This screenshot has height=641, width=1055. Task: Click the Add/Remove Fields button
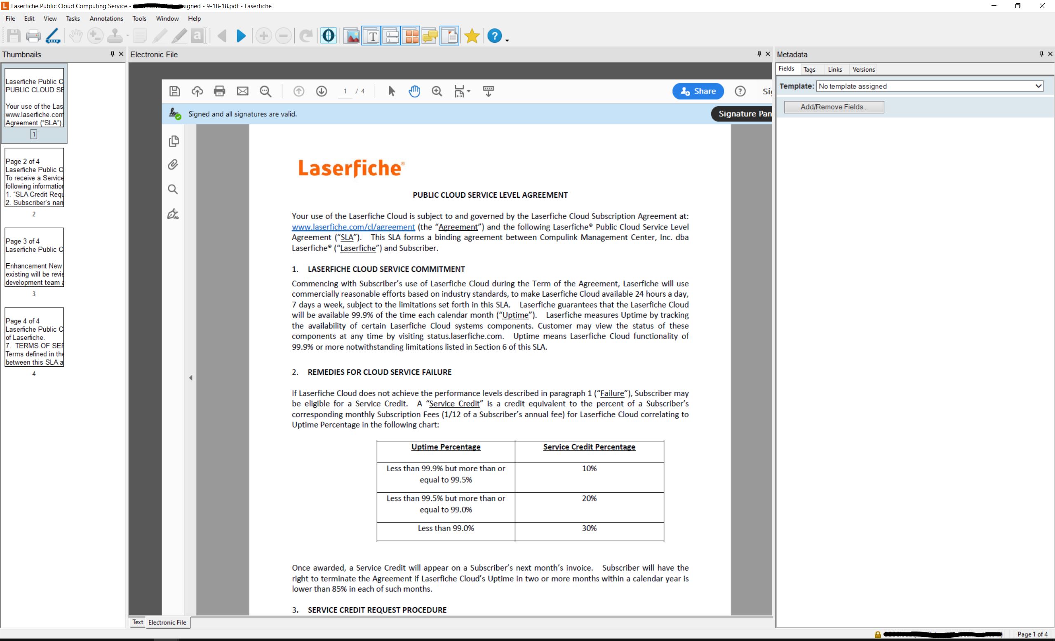[x=834, y=107]
